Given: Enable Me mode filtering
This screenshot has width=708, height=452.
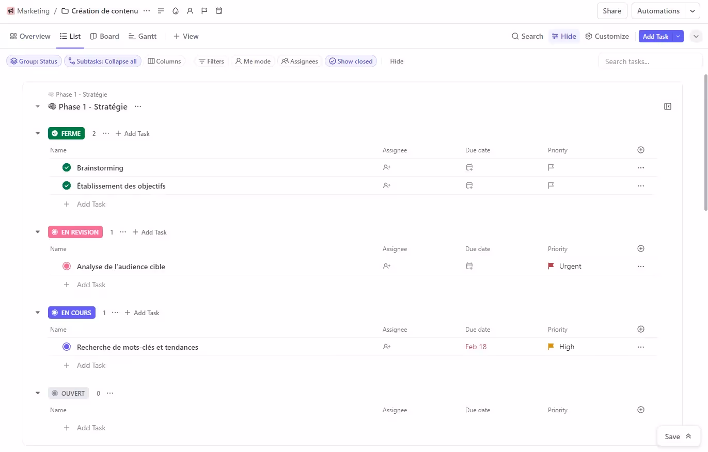Looking at the screenshot, I should (x=253, y=61).
